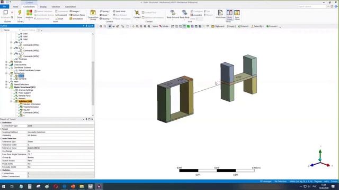Image resolution: width=339 pixels, height=190 pixels.
Task: Insert an Annotation
Action: (x=76, y=19)
